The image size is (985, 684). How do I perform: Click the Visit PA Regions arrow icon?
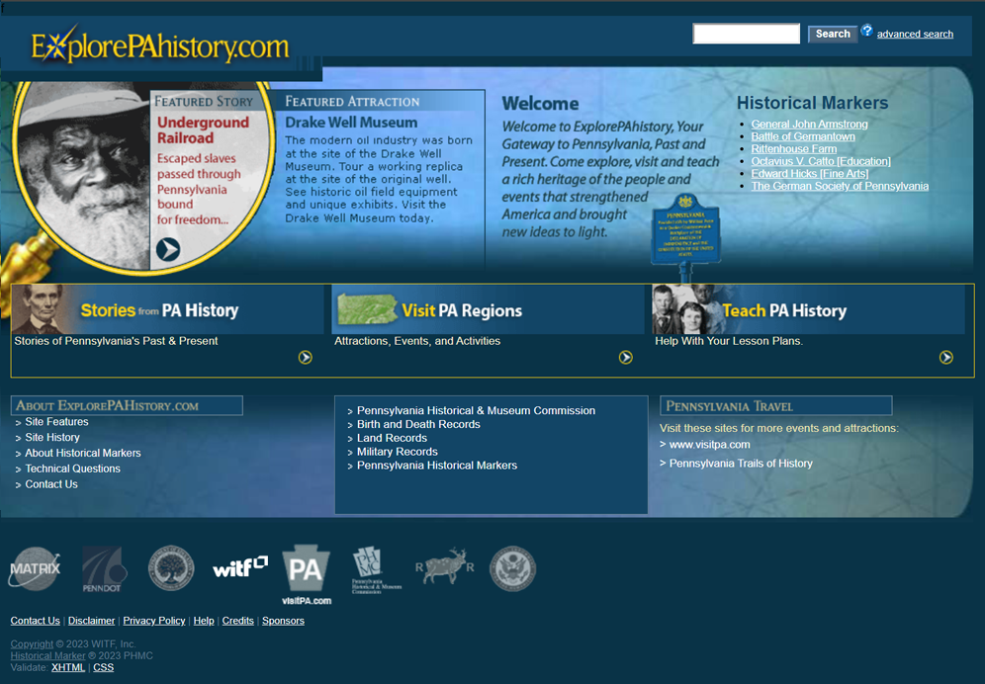[x=626, y=358]
